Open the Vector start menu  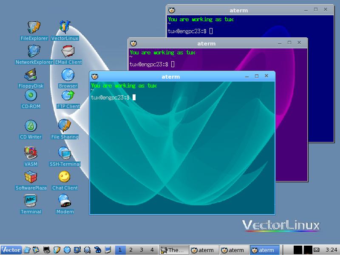(11, 250)
